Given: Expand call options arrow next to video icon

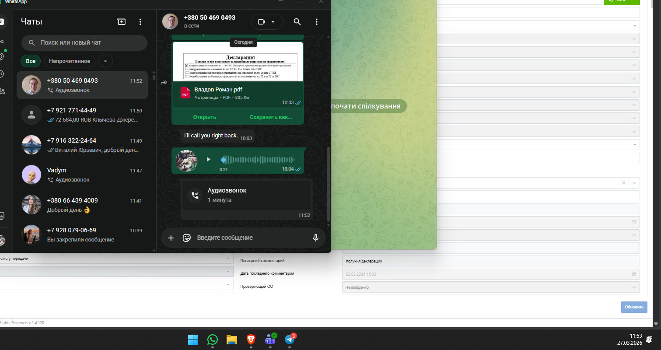Looking at the screenshot, I should (273, 22).
